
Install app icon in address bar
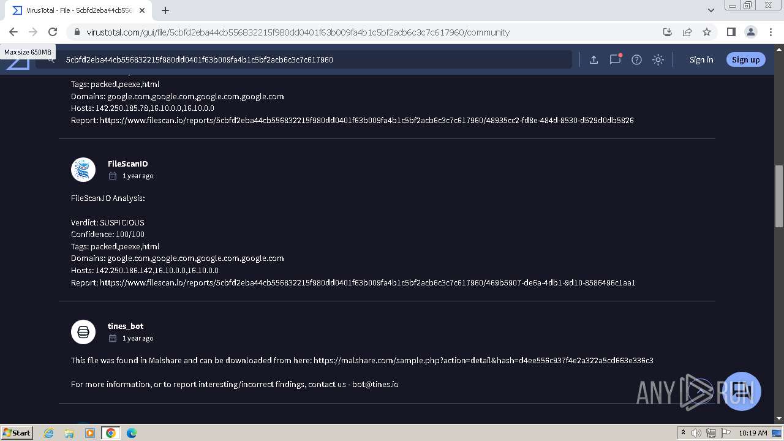pyautogui.click(x=668, y=32)
